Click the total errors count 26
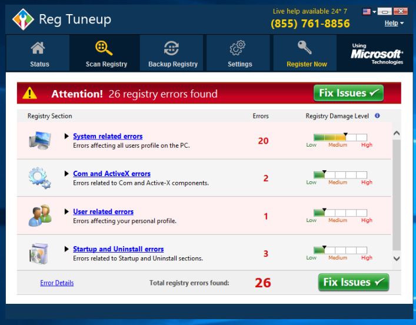416x325 pixels. [262, 283]
